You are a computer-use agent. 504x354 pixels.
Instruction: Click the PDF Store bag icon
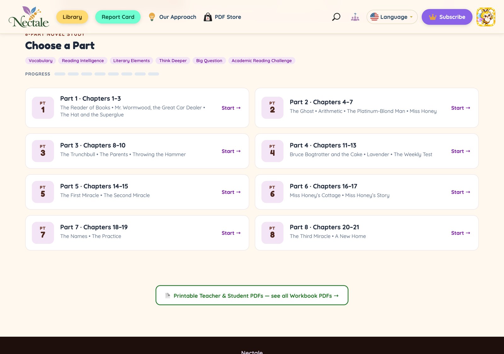[208, 17]
